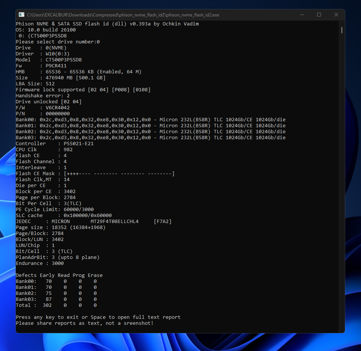
Task: Click the 'Handshake error: 2' line
Action: tap(43, 96)
